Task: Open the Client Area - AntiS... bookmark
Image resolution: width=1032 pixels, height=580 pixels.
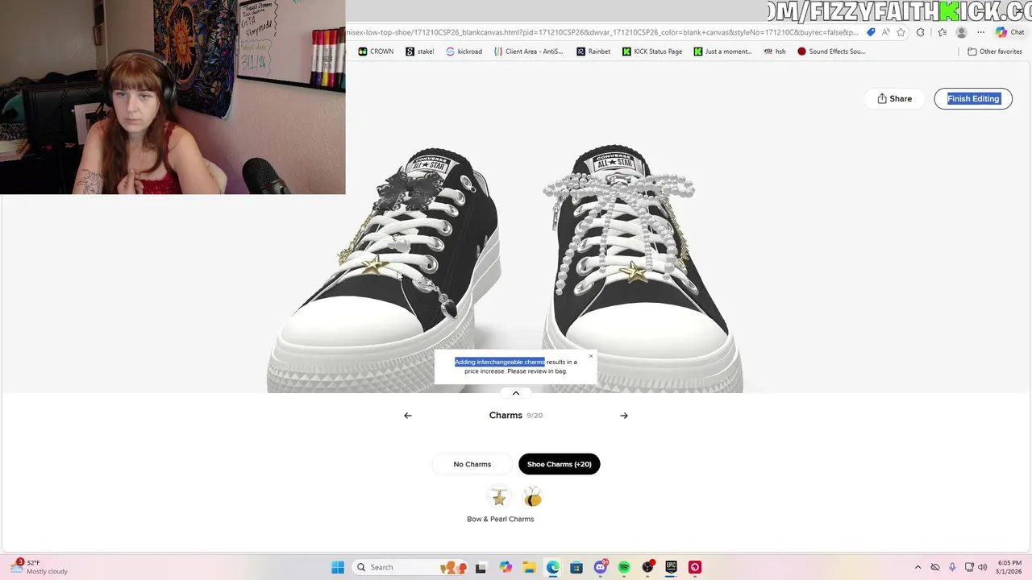Action: pos(529,52)
